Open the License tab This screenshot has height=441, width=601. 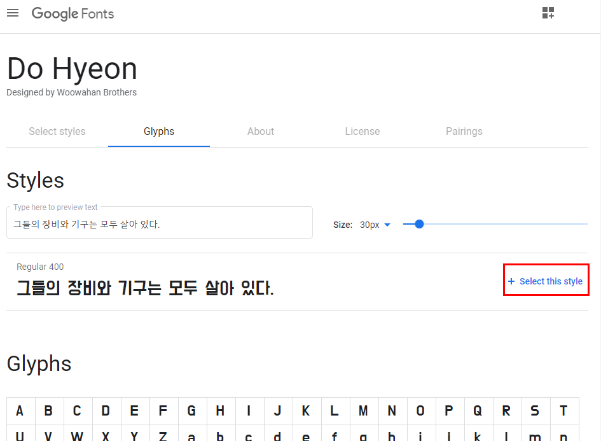(363, 132)
